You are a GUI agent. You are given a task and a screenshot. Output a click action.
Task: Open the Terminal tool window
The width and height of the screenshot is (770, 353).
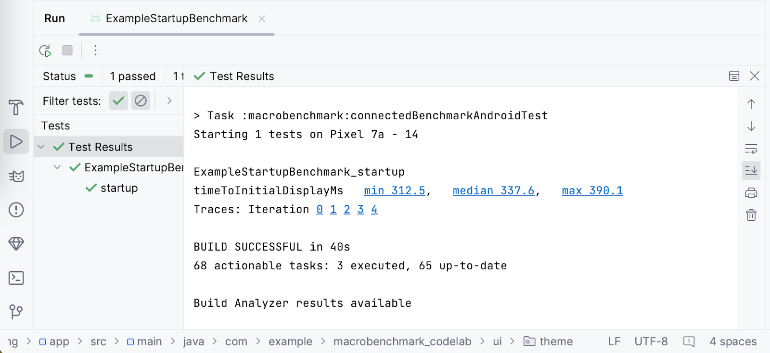[16, 278]
